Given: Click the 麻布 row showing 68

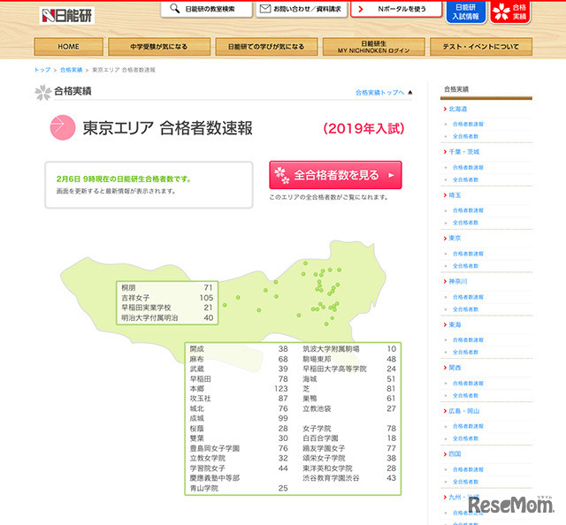Looking at the screenshot, I should click(239, 359).
